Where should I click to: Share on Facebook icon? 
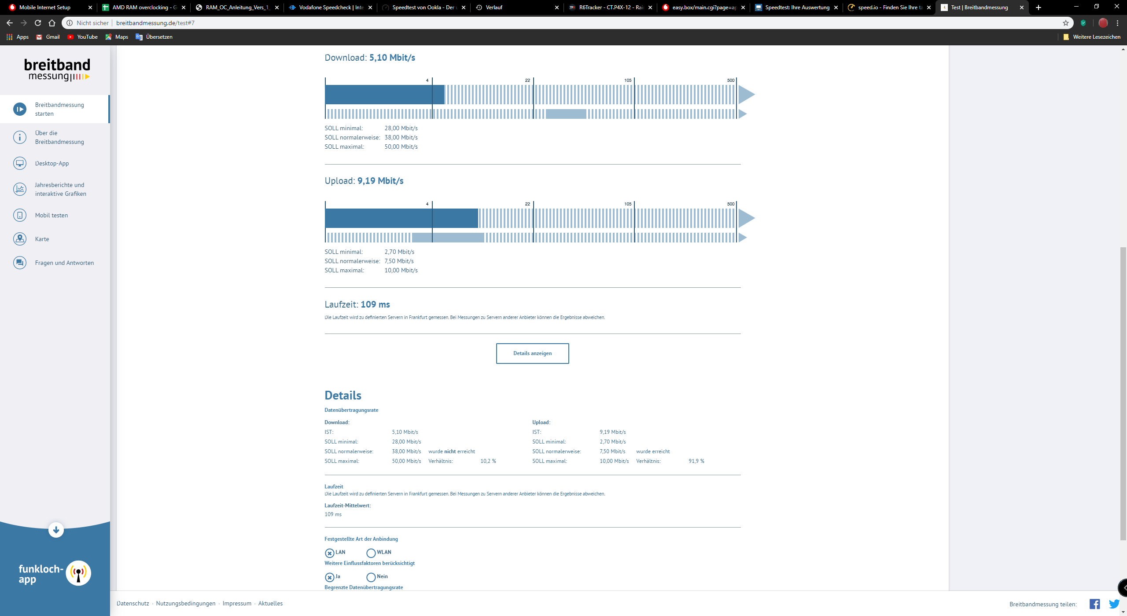(1094, 604)
